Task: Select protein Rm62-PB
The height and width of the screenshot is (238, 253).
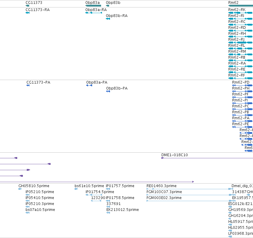Action: point(241,112)
